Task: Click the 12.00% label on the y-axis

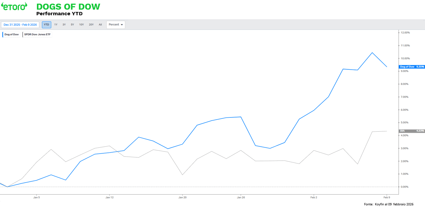Action: 405,33
